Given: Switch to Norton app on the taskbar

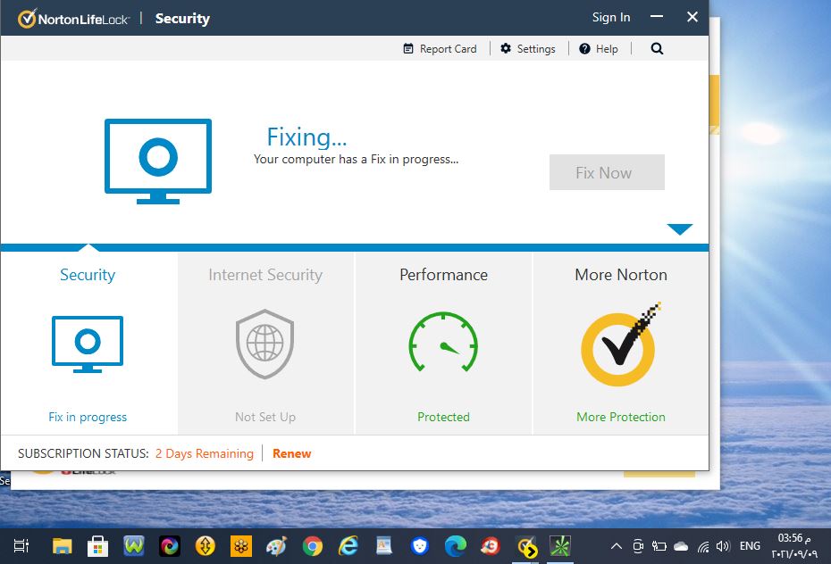Looking at the screenshot, I should tap(527, 547).
